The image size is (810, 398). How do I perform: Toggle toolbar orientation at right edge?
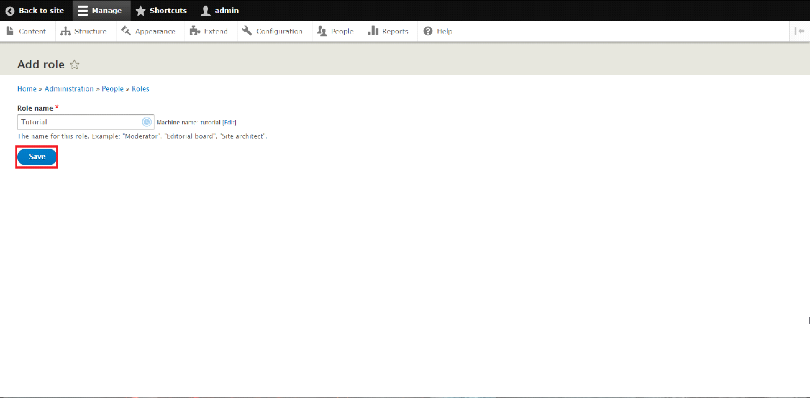click(800, 31)
